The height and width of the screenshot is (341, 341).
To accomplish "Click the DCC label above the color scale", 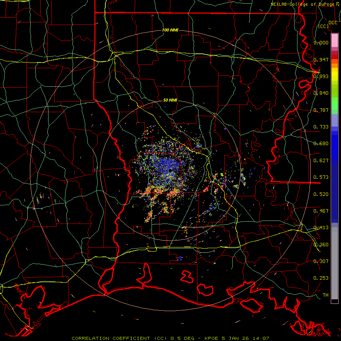I will coord(333,23).
